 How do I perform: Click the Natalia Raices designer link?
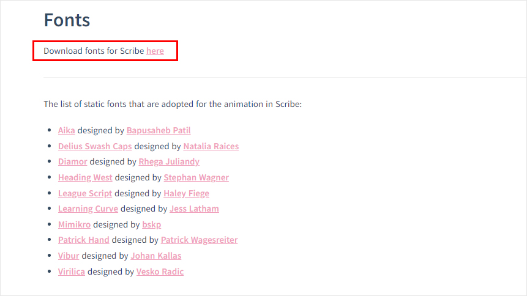(211, 146)
